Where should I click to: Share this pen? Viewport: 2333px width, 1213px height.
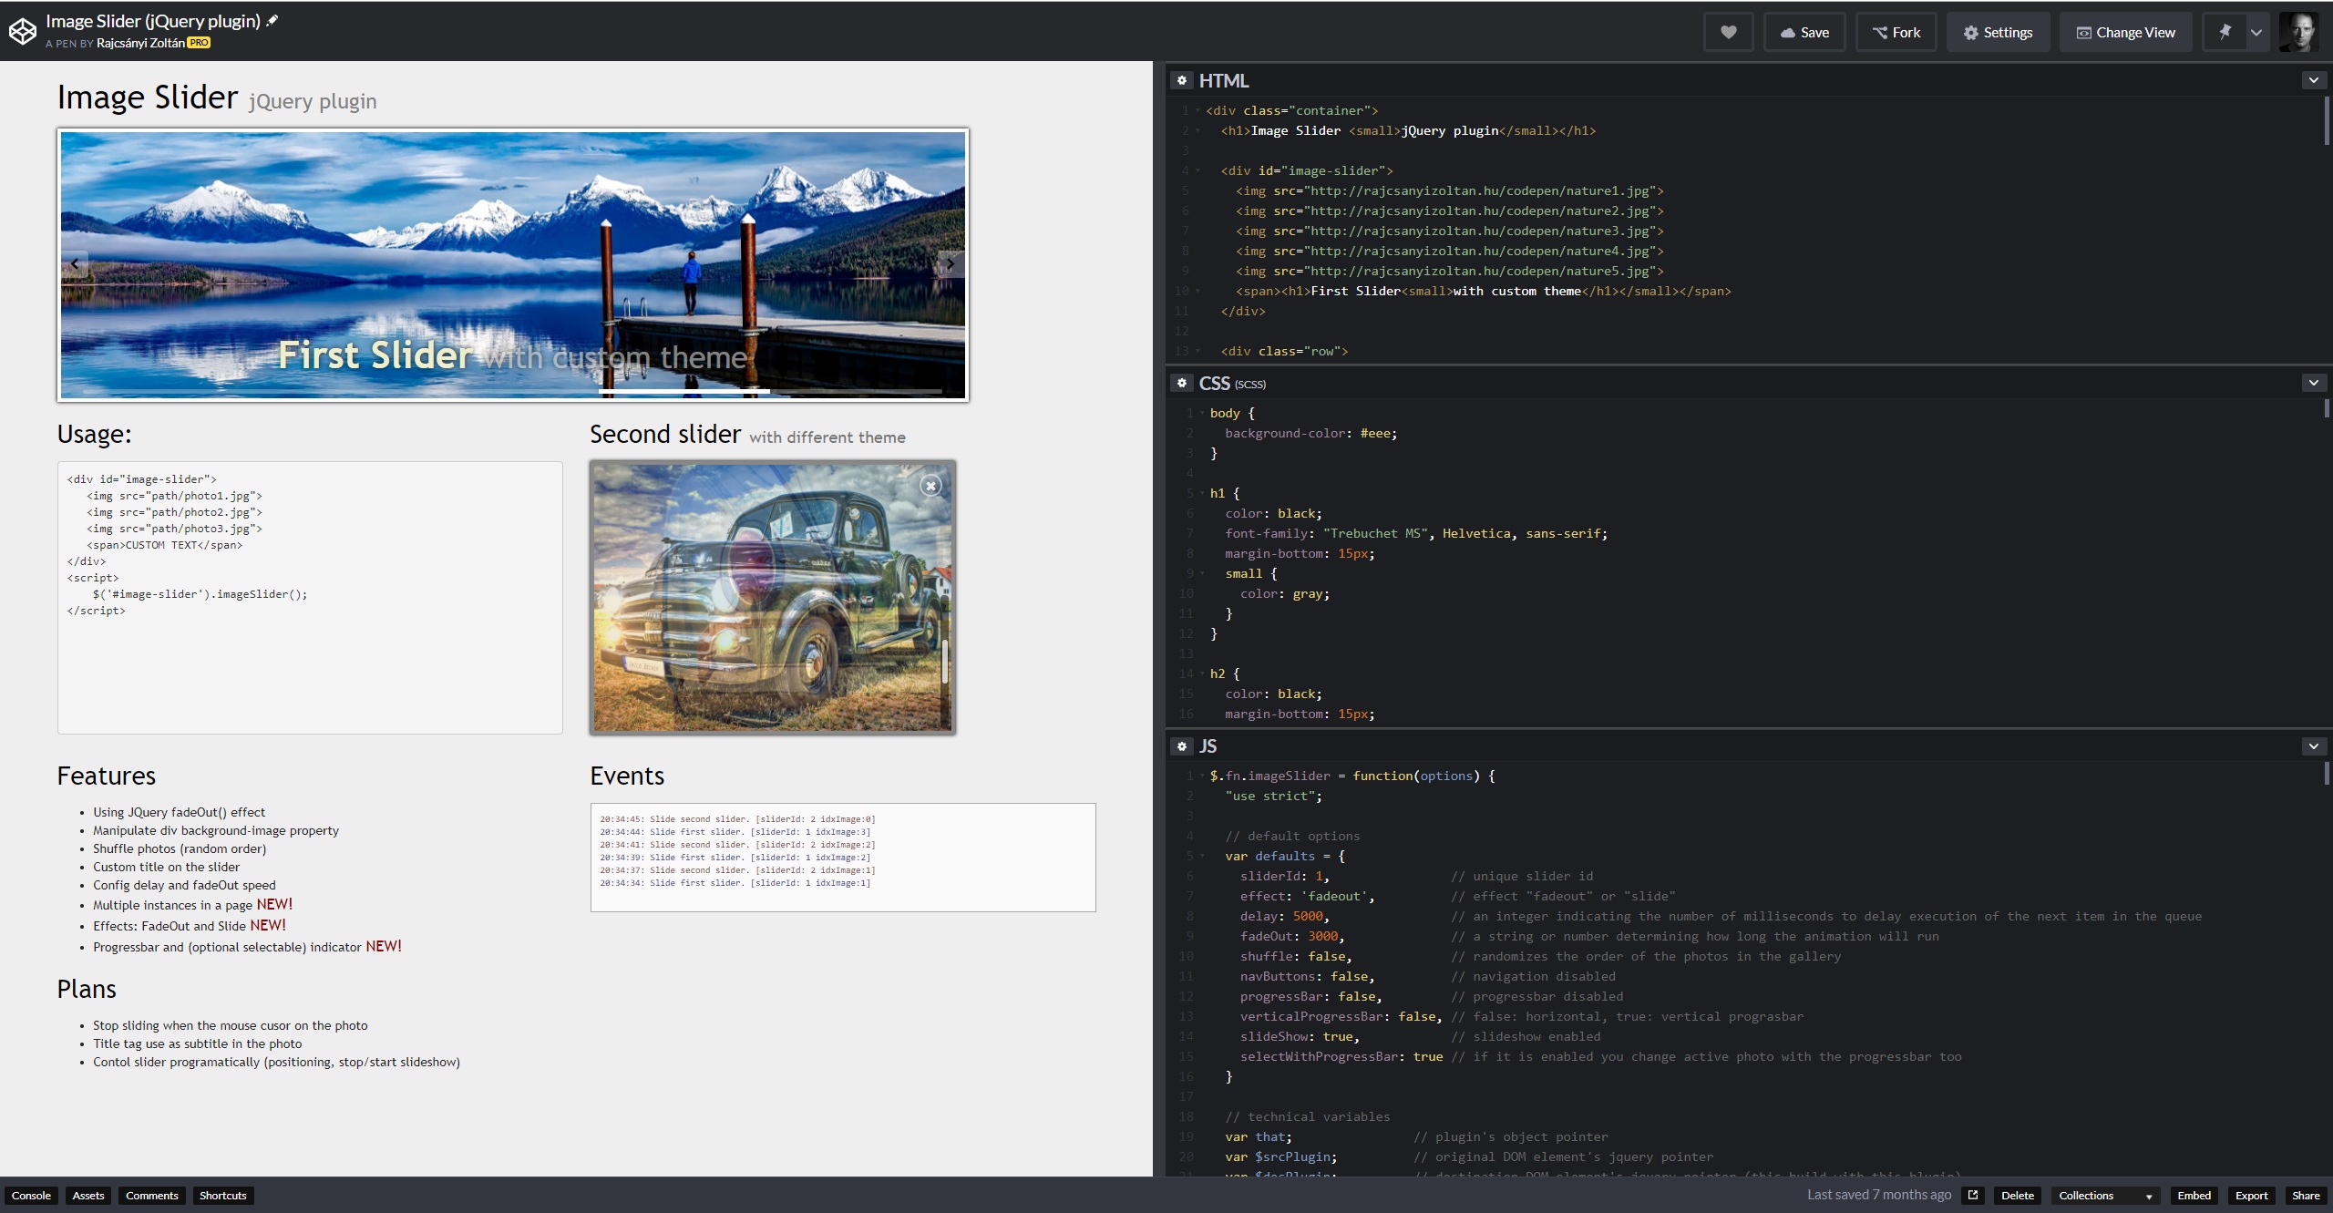(x=2307, y=1196)
